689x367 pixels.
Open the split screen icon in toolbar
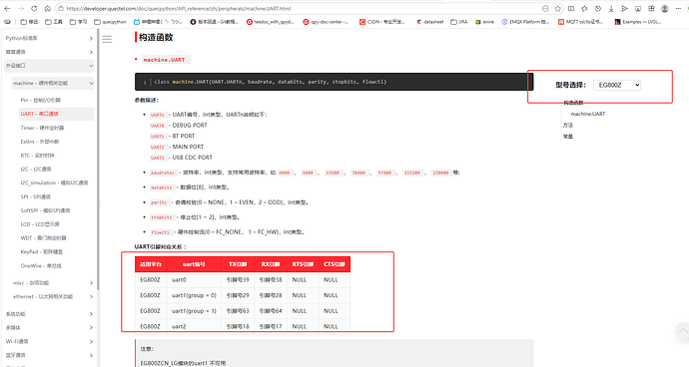point(571,8)
